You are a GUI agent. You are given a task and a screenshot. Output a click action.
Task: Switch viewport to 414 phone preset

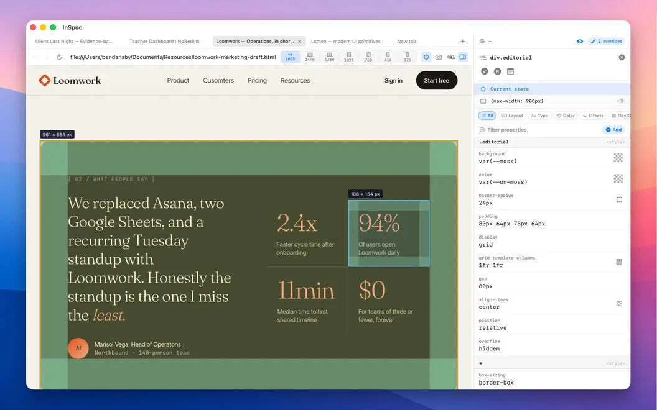tap(388, 57)
